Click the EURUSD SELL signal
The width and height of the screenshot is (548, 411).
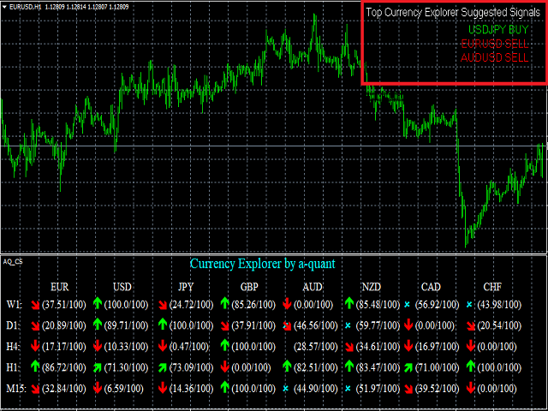[x=495, y=44]
